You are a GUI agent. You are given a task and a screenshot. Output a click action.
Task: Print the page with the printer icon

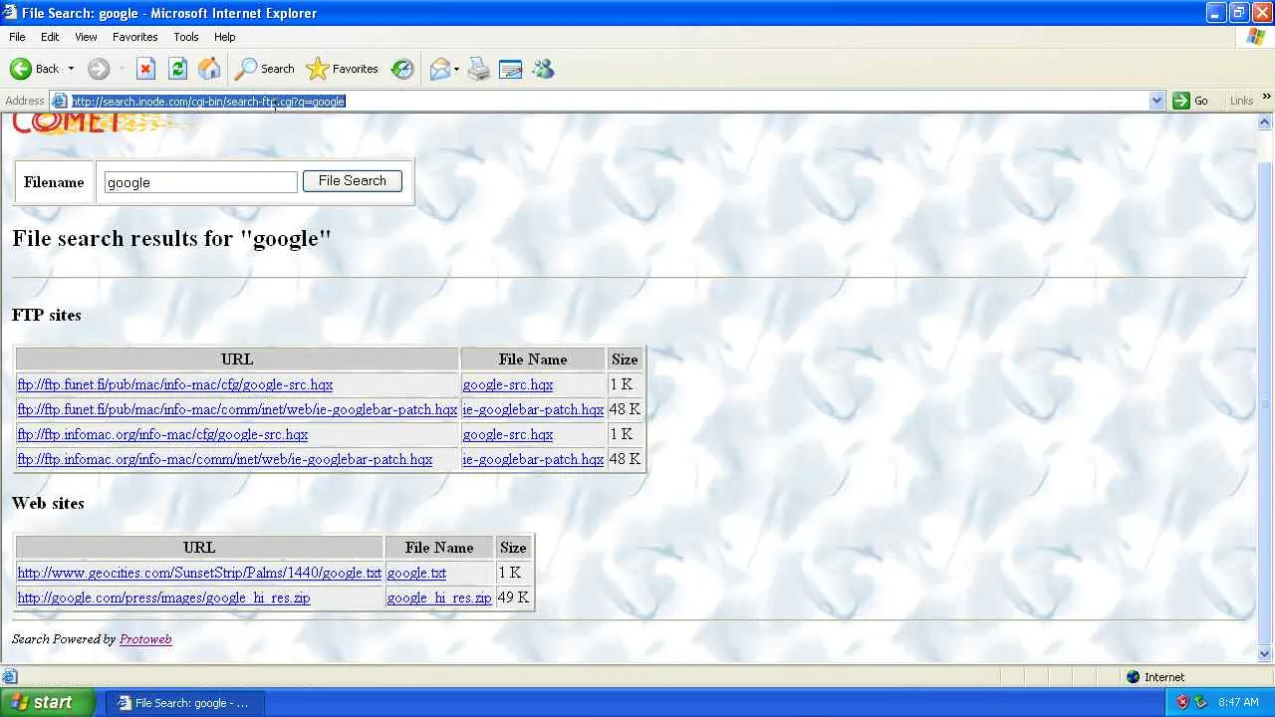click(x=479, y=69)
